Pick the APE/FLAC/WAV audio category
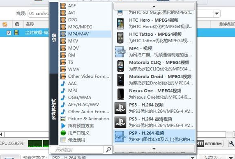Screen dimensions: 235x159 click(85, 104)
